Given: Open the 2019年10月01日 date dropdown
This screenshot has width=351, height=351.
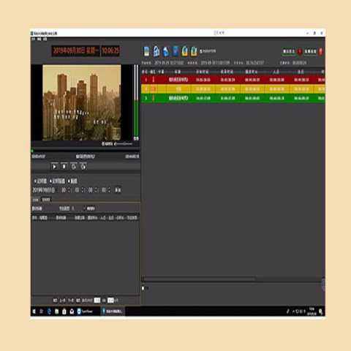Looking at the screenshot, I should (x=44, y=190).
